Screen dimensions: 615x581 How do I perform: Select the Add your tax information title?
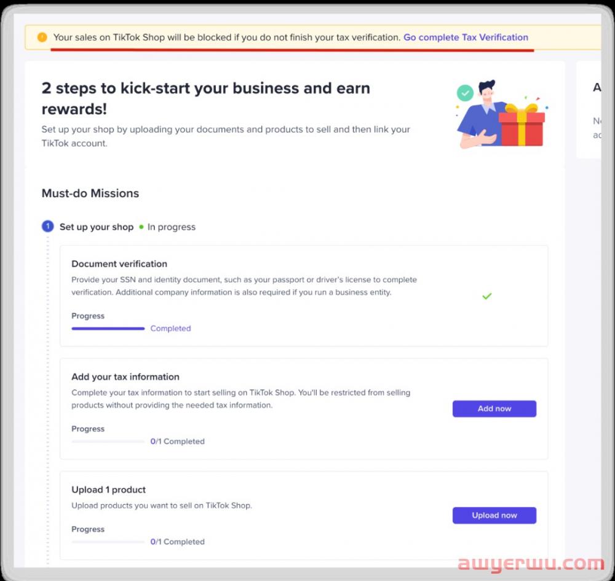pos(125,377)
